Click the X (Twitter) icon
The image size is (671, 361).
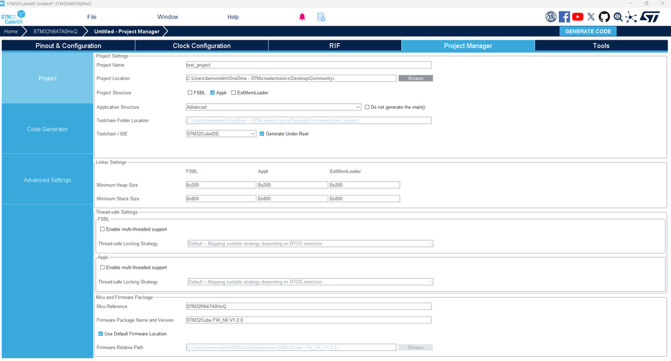point(591,17)
